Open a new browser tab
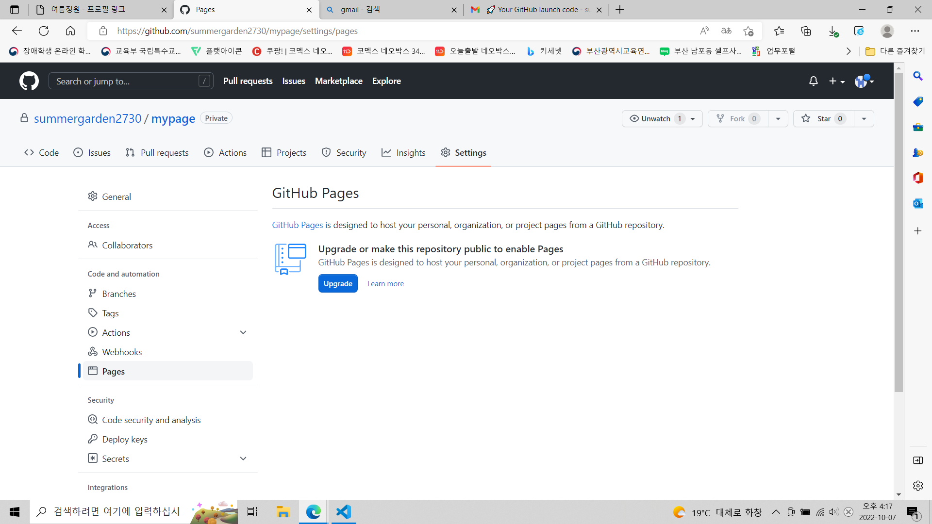932x524 pixels. [x=620, y=10]
